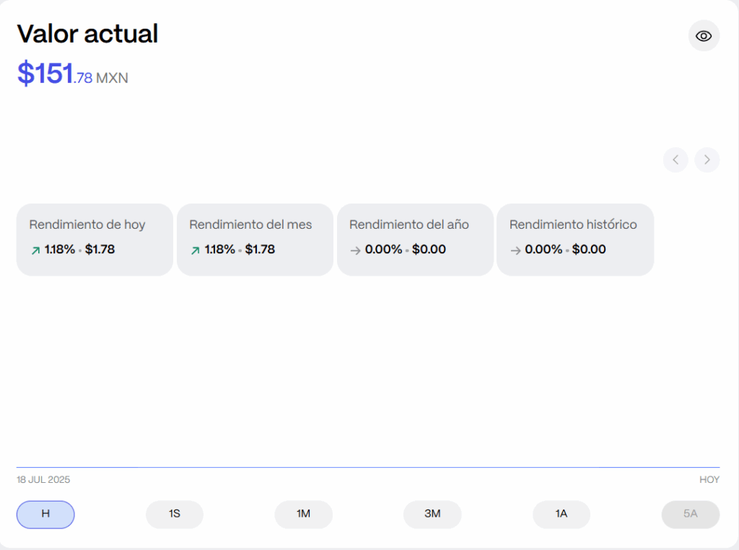The image size is (739, 550).
Task: Show the 1A time range
Action: (561, 515)
